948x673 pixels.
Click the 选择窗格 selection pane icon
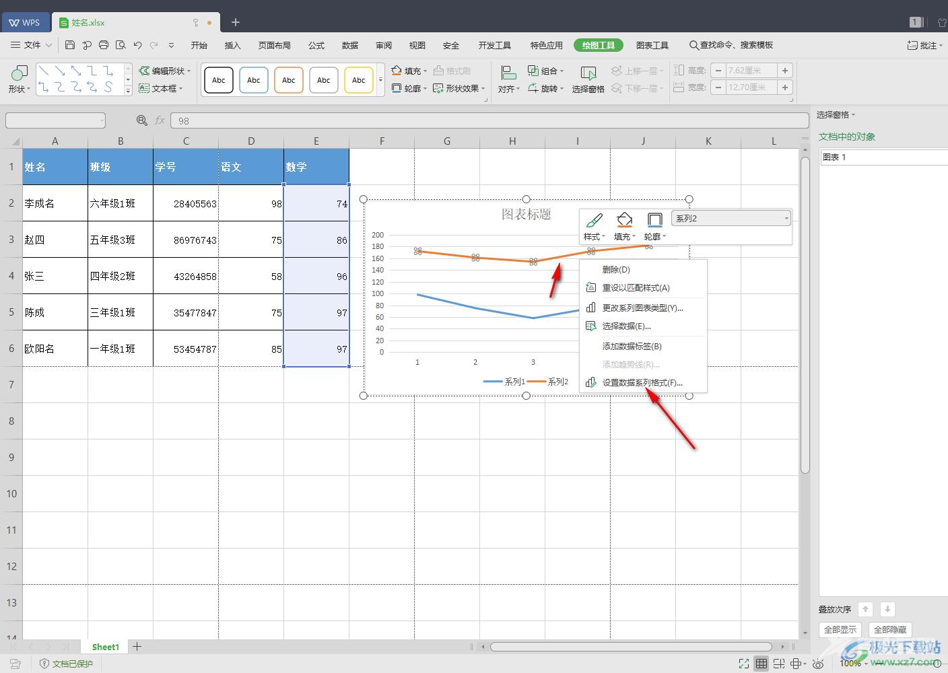pos(588,73)
